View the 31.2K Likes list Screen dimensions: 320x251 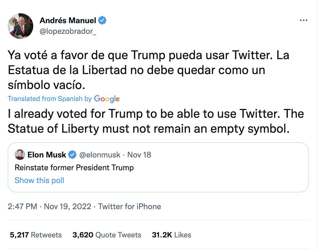pos(171,235)
